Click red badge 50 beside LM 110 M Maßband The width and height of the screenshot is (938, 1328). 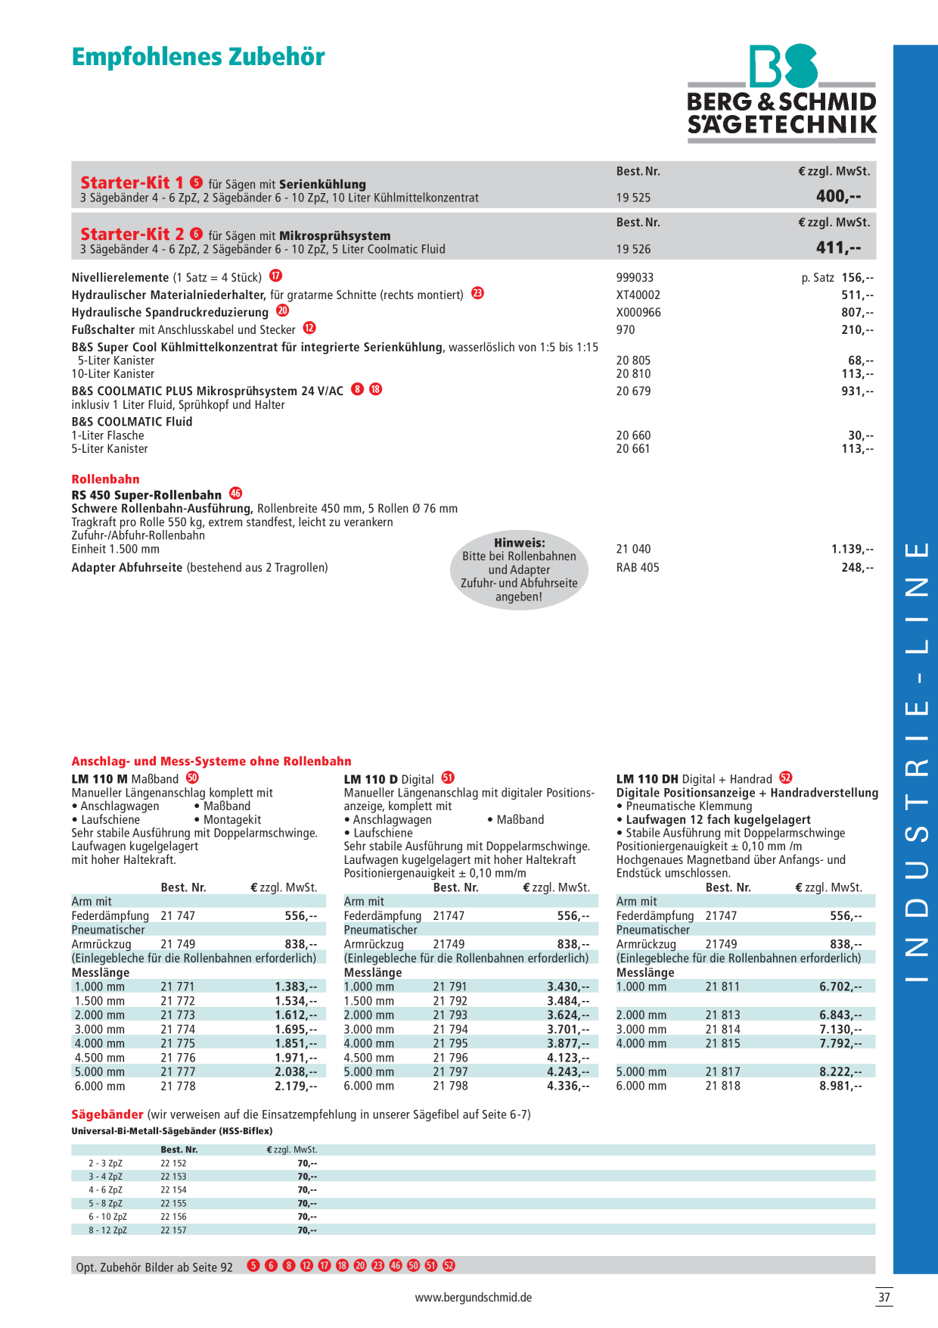pos(192,778)
